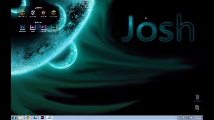Select the folder icon below Recycle Bin
The image size is (214, 120).
pos(197,108)
